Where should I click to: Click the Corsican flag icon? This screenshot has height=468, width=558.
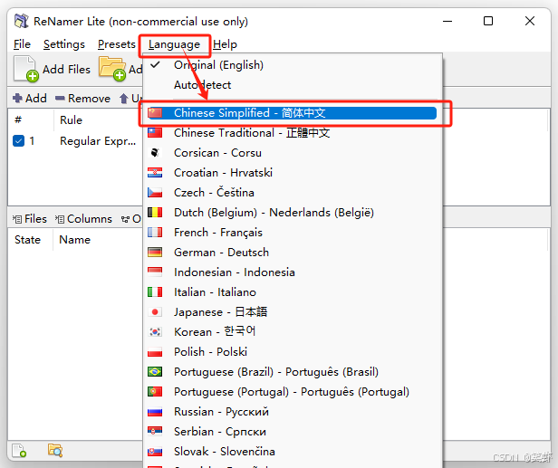pos(155,153)
